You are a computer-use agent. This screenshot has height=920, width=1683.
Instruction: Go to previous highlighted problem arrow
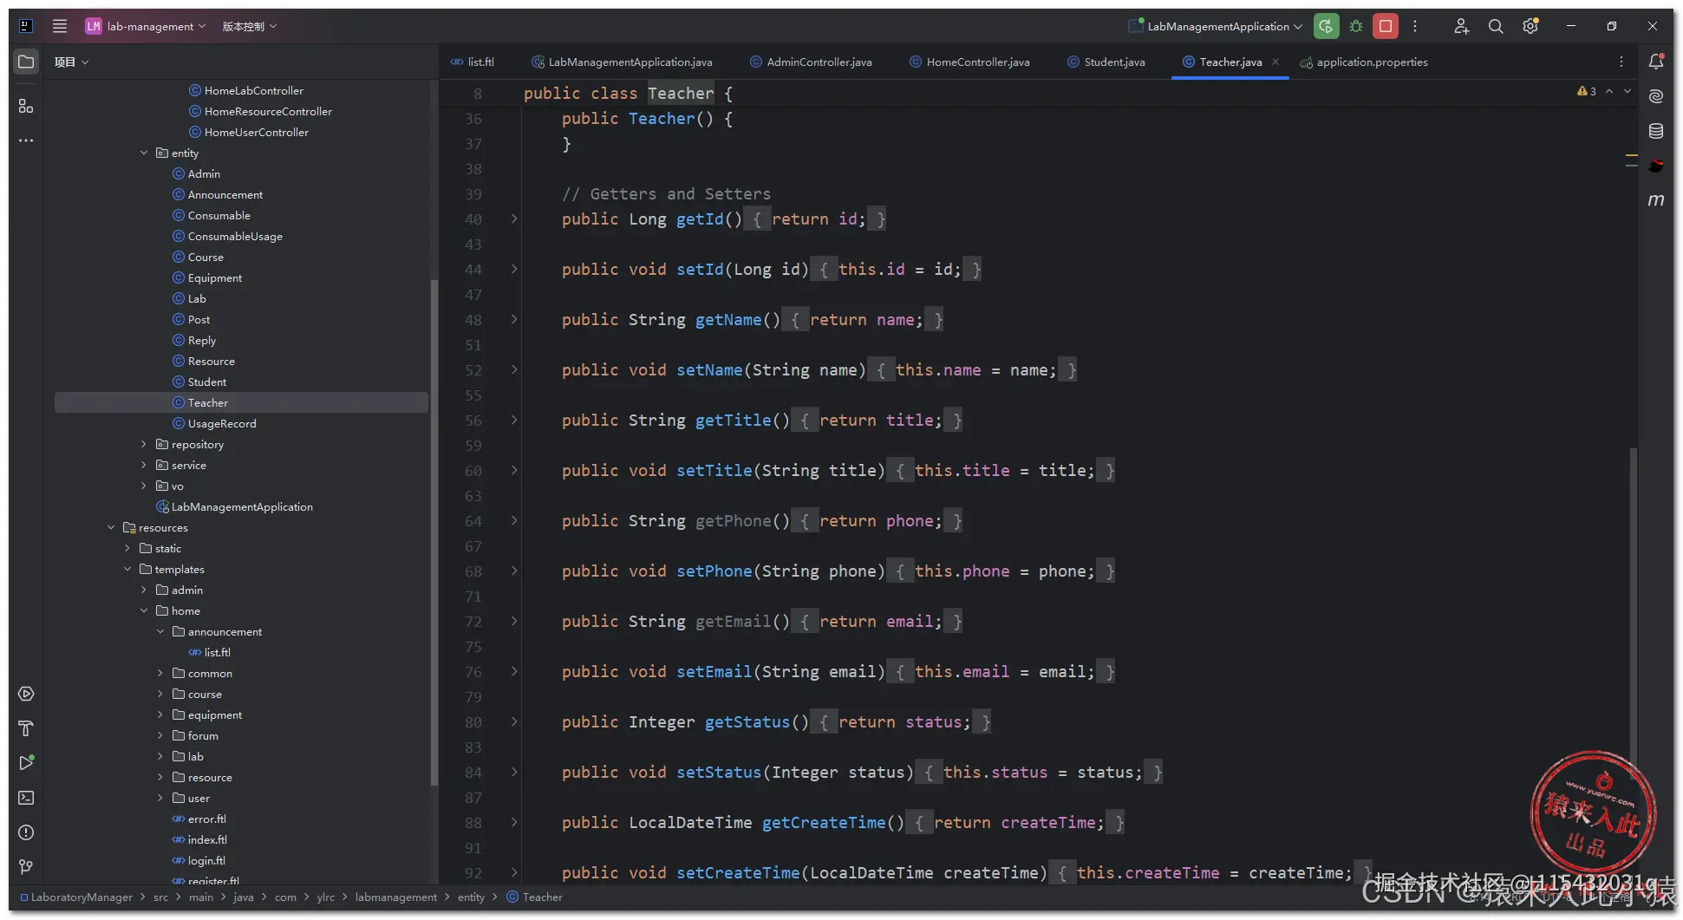tap(1609, 91)
